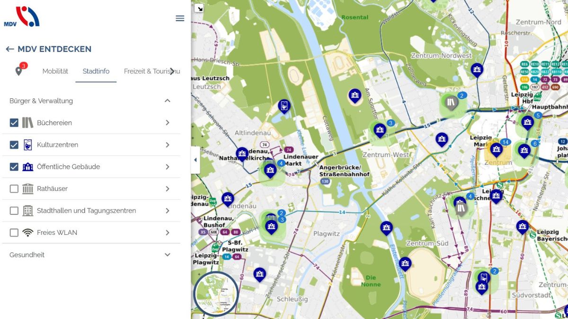This screenshot has width=568, height=319.
Task: Open the Freies WLAN row's right chevron
Action: coord(168,233)
